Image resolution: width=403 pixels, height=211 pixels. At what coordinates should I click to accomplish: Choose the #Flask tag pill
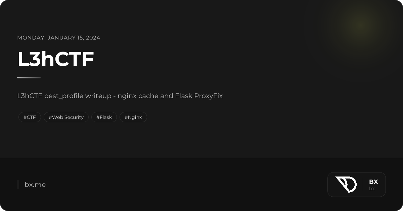click(104, 117)
